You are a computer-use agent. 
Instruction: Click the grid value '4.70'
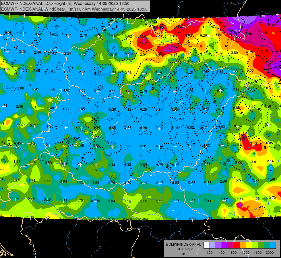click(128, 183)
